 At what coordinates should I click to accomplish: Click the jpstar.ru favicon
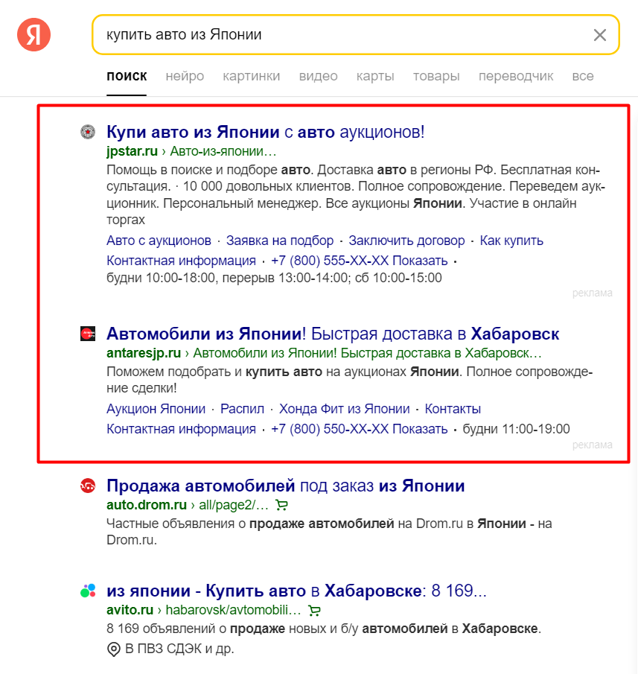(88, 132)
